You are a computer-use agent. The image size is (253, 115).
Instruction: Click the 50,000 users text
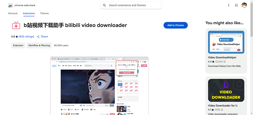(x=61, y=45)
